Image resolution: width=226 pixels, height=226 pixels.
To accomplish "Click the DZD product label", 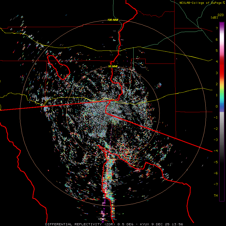I will (221, 15).
